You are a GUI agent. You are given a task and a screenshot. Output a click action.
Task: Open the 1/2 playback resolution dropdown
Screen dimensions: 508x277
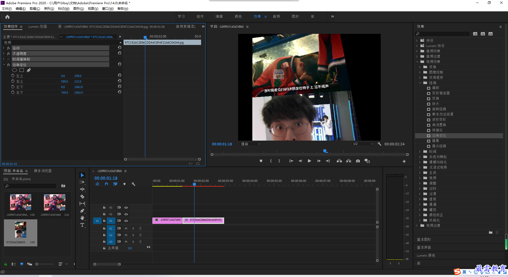pos(363,144)
